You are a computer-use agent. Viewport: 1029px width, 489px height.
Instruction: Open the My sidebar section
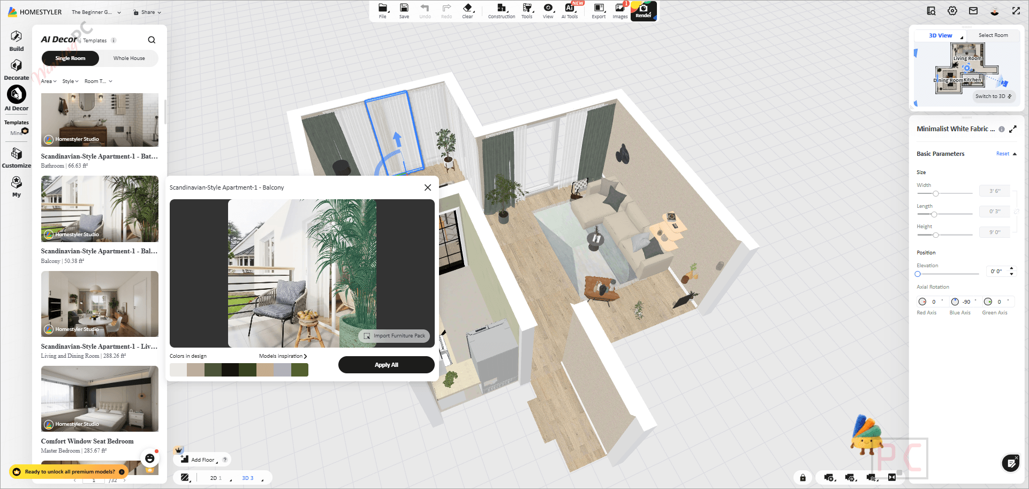(x=17, y=187)
